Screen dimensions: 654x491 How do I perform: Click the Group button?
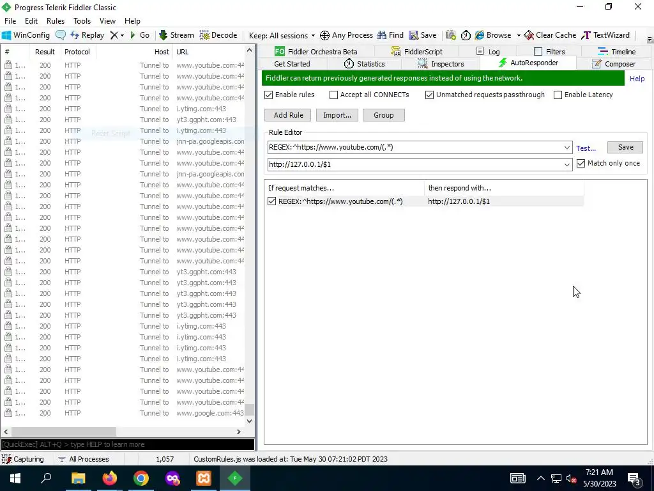click(x=384, y=115)
